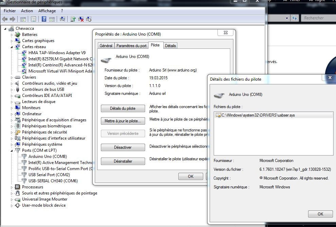
Task: Select USB Serial Port (COM2)
Action: [49, 175]
